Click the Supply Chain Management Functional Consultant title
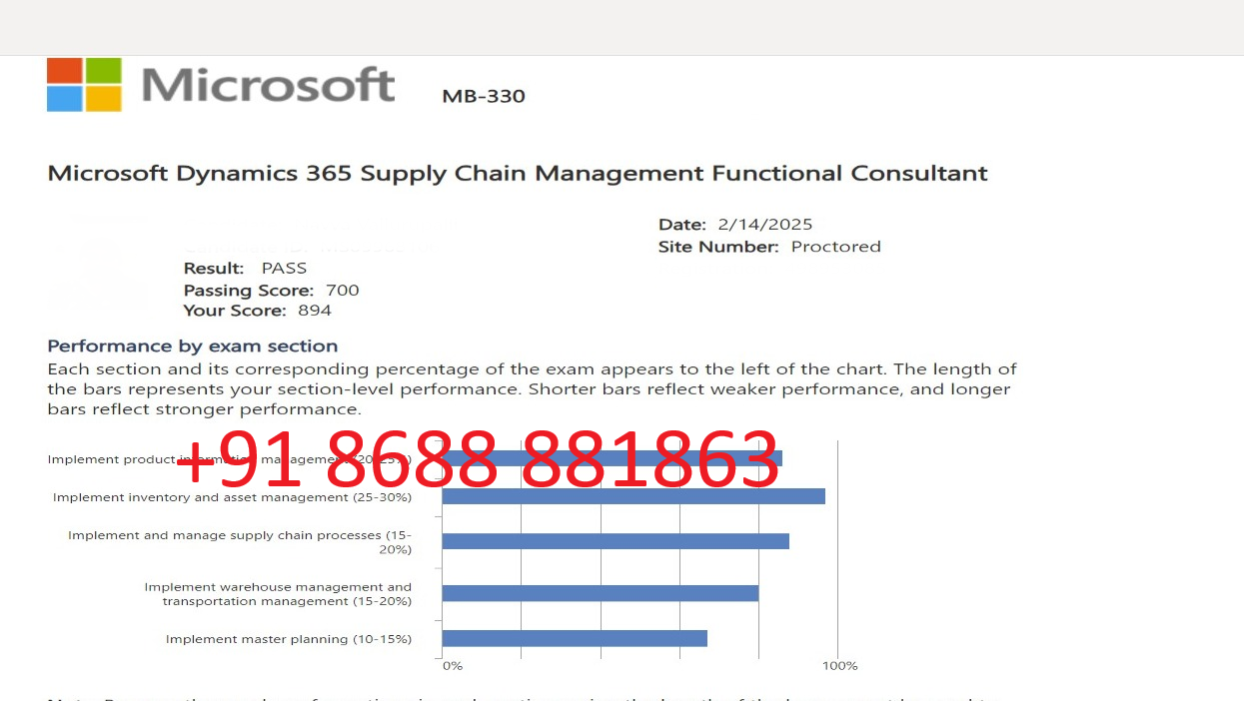Screen dimensions: 1244x701 coord(518,174)
